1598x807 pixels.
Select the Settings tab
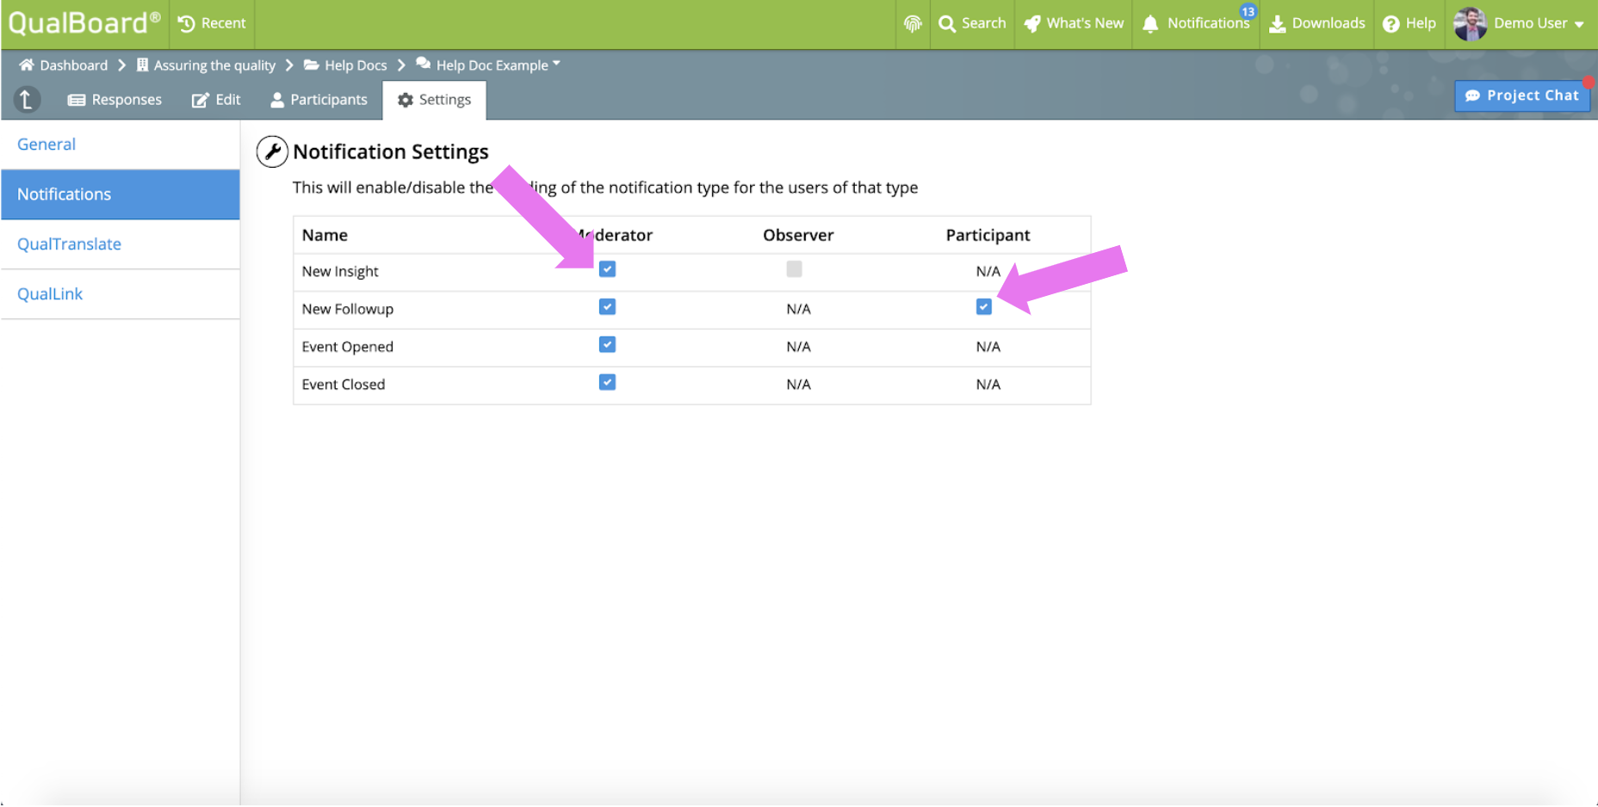(x=435, y=100)
